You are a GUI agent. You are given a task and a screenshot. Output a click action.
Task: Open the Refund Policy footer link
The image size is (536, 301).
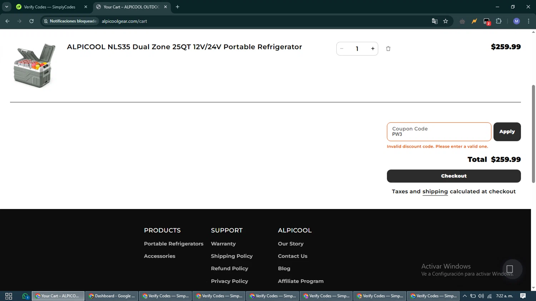229,269
